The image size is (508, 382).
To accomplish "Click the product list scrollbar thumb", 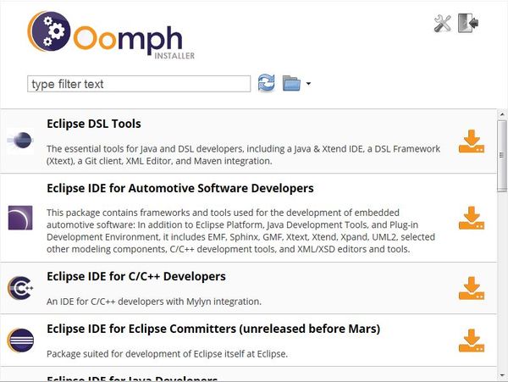I will pos(502,156).
